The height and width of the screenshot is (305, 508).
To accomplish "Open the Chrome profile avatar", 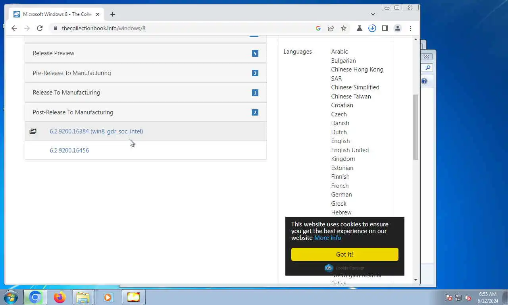I will tap(397, 28).
